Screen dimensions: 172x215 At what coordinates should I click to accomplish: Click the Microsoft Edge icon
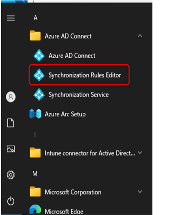click(35, 210)
